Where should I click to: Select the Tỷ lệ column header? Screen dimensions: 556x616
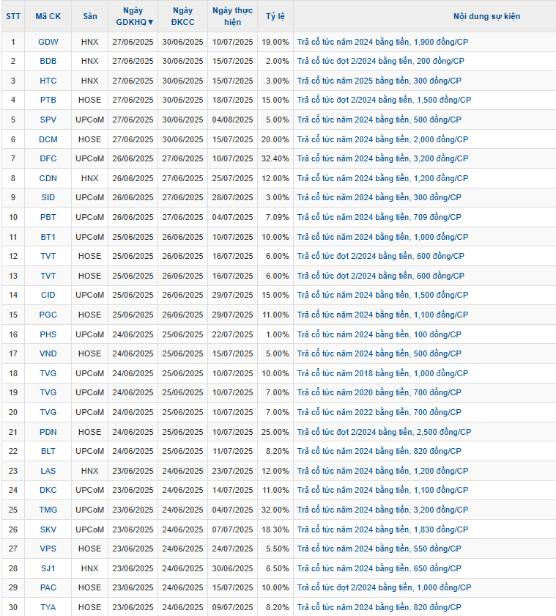pyautogui.click(x=275, y=16)
